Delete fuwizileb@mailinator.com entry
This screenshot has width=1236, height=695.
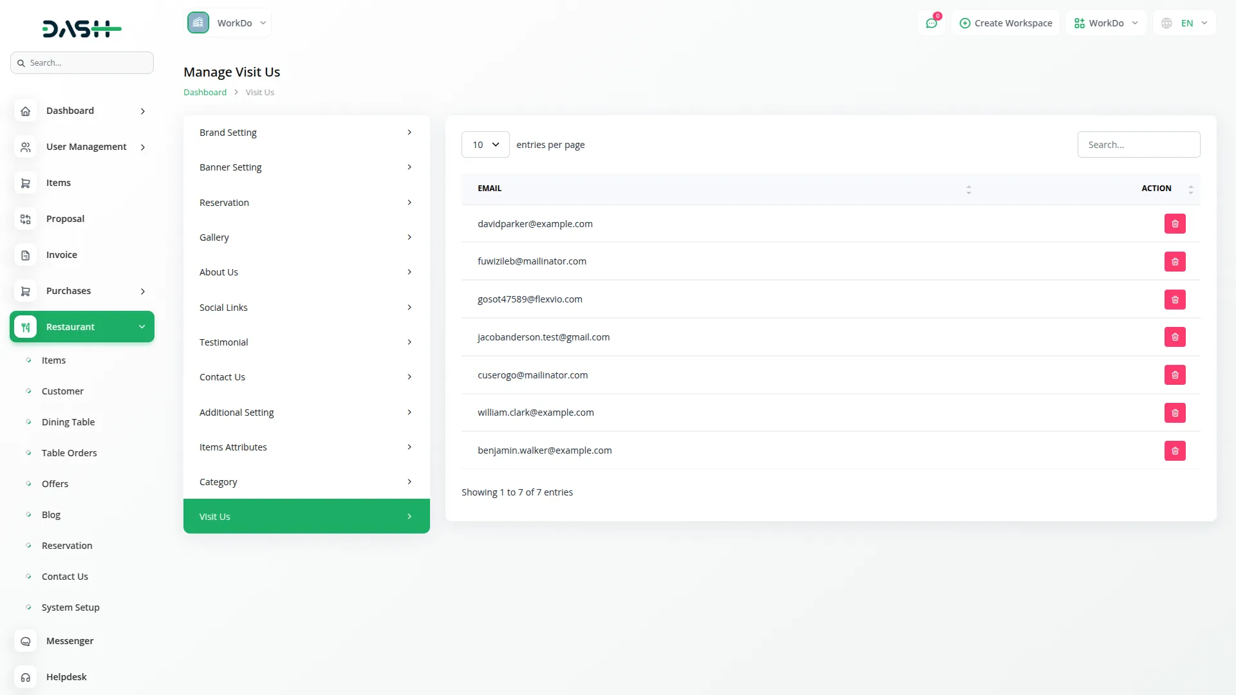1175,262
